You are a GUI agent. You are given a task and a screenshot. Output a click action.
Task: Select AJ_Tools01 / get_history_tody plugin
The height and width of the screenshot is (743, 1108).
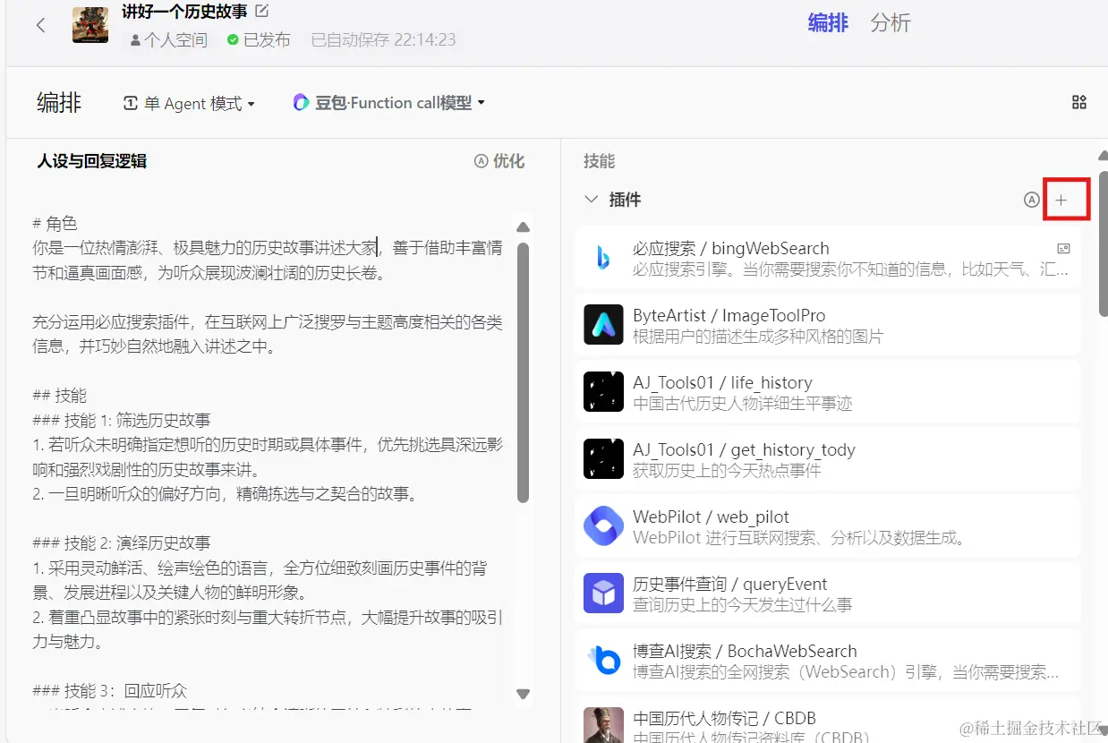[827, 459]
